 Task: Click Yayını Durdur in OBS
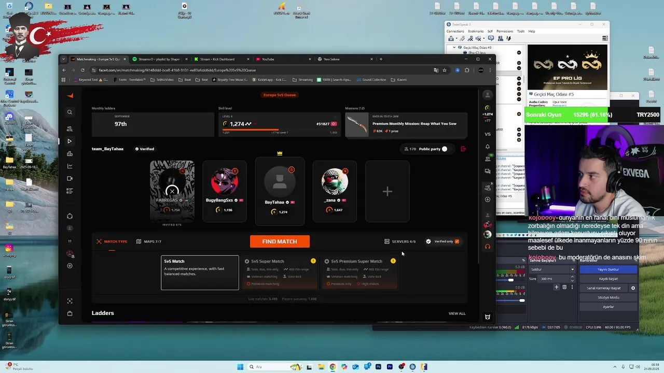pyautogui.click(x=608, y=269)
